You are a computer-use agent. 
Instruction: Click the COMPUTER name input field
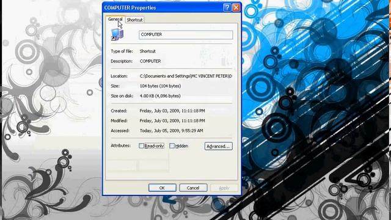click(x=186, y=35)
